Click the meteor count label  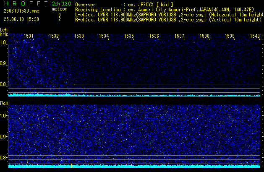[60, 9]
